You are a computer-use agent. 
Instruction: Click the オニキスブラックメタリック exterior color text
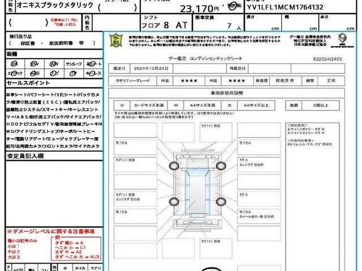tap(55, 5)
